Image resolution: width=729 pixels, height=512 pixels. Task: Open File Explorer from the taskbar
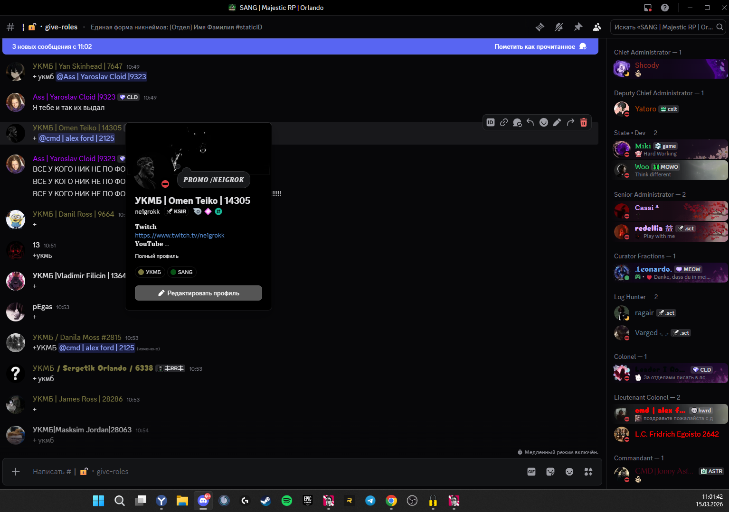182,501
